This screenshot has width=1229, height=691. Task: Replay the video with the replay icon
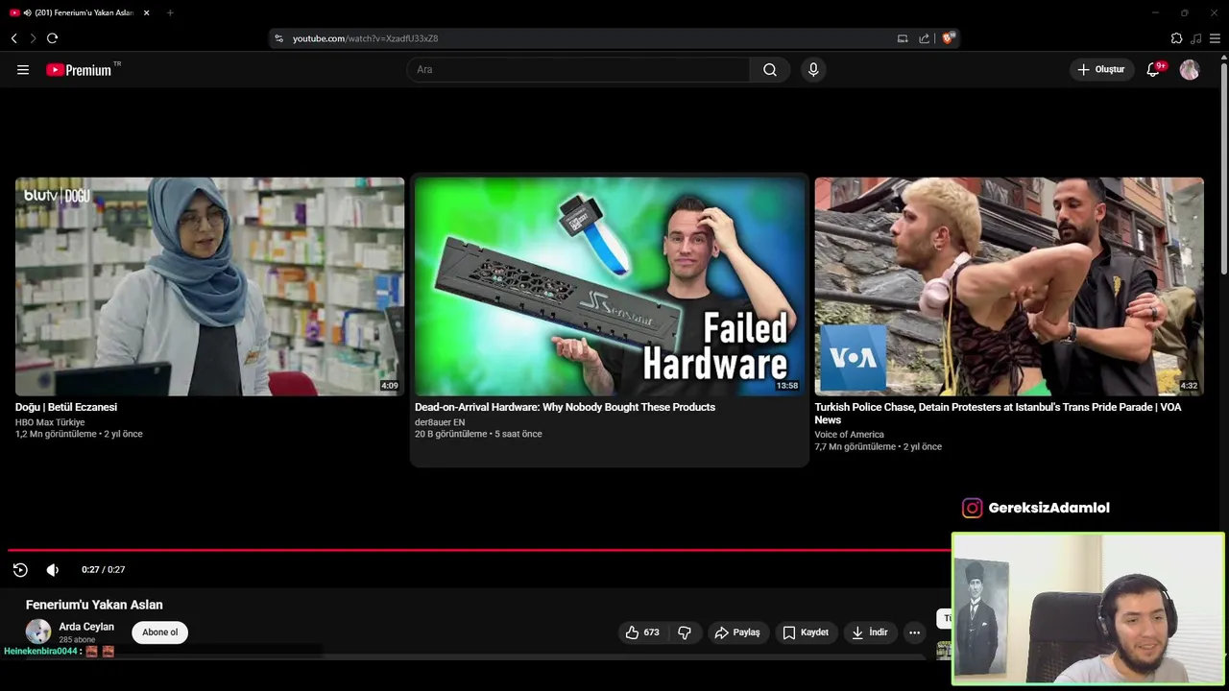[20, 569]
